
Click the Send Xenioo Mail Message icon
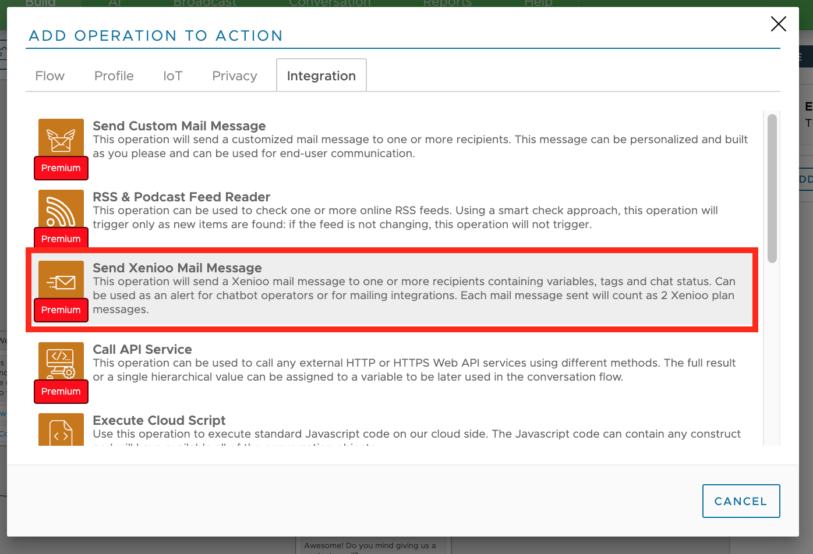click(x=61, y=280)
